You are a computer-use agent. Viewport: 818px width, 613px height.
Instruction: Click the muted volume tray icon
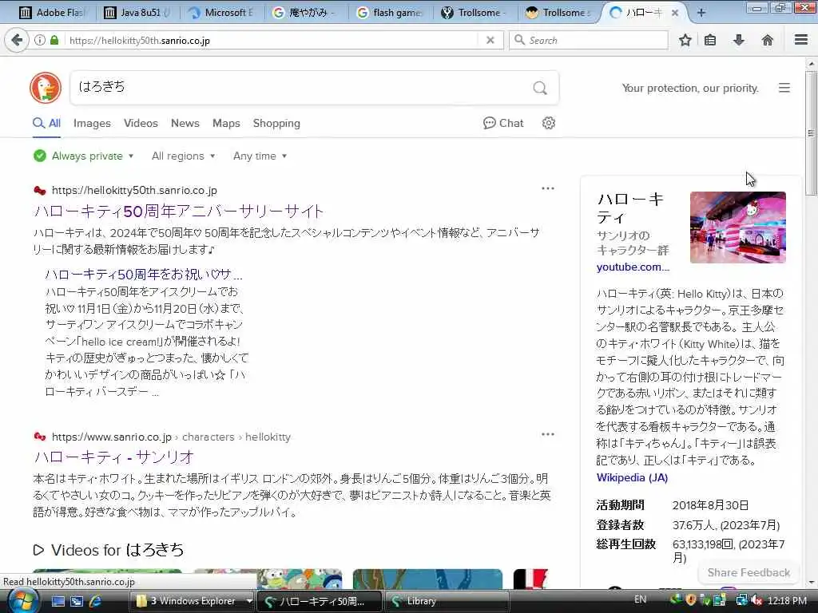click(x=756, y=600)
